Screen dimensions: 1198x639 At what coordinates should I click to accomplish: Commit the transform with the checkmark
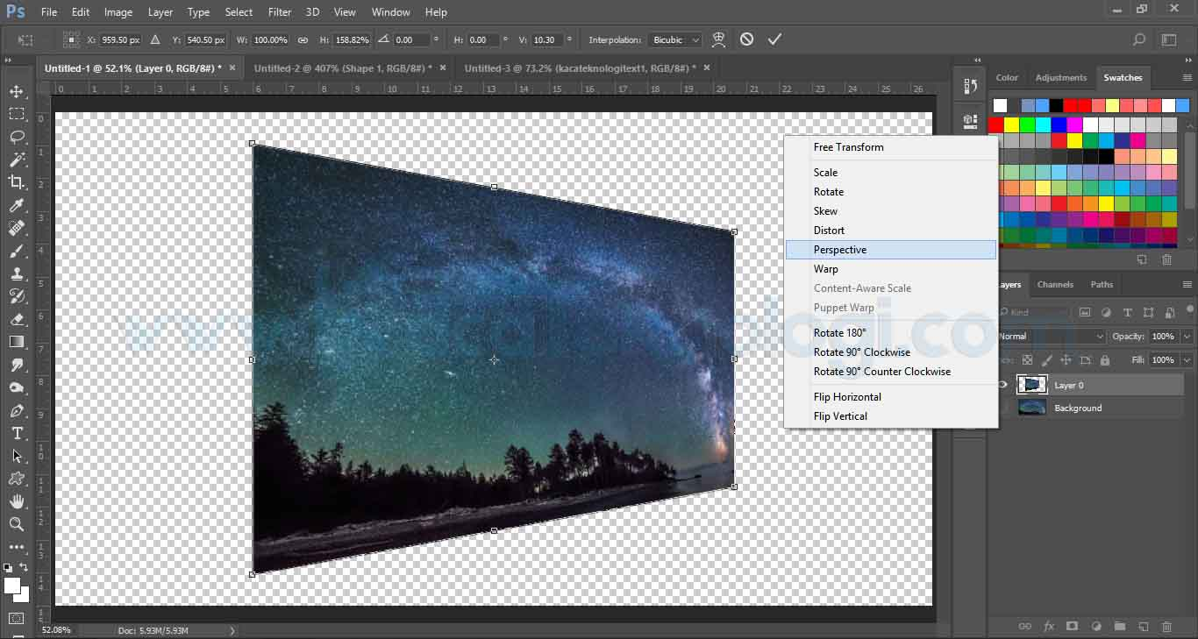point(774,39)
